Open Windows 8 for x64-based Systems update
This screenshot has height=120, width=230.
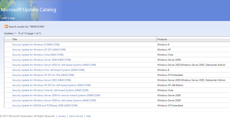[48, 70]
